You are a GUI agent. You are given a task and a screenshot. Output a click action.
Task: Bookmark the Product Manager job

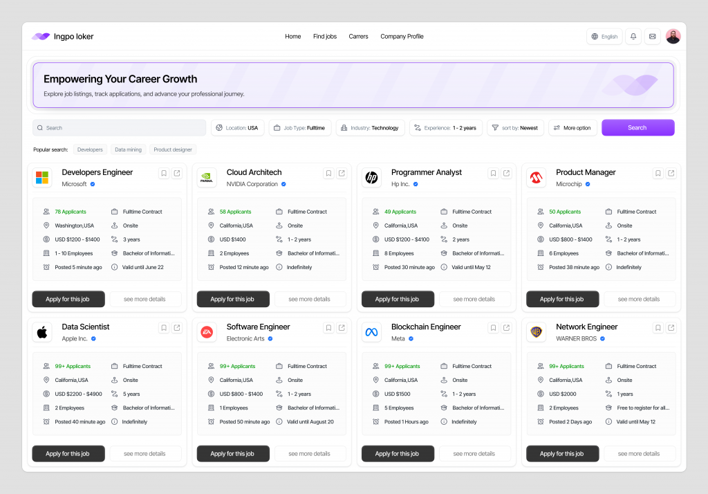658,174
